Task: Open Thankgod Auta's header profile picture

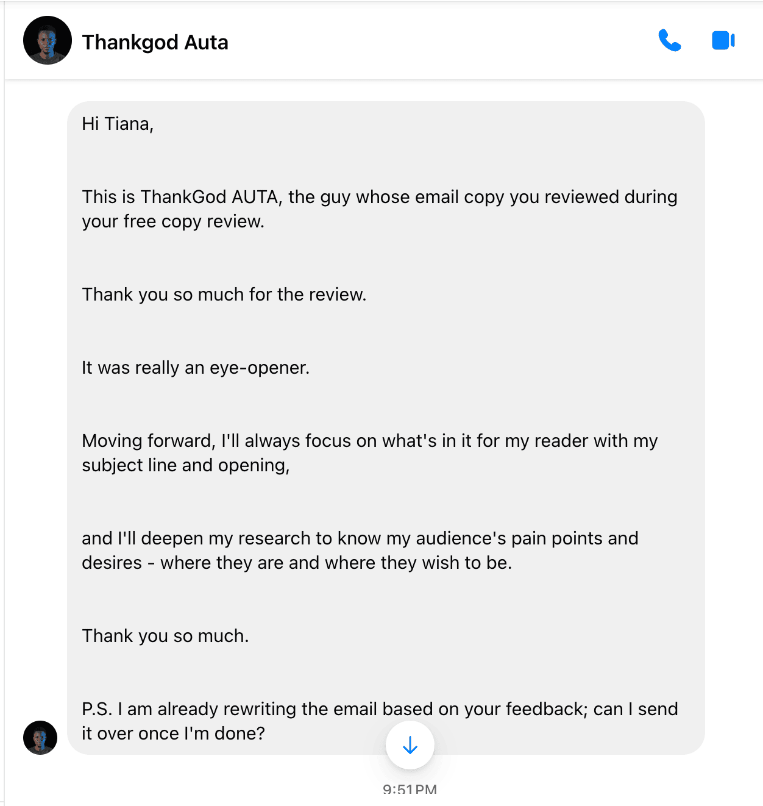Action: tap(48, 40)
